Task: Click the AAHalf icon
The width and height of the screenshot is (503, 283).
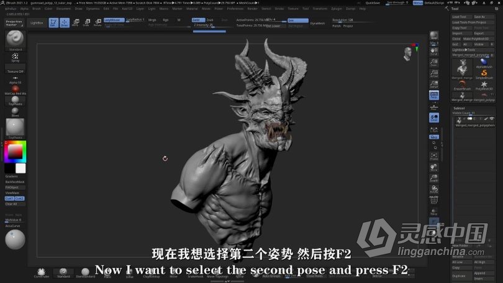Action: [434, 85]
